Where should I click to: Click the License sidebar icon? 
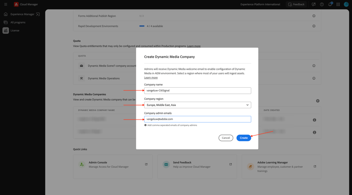point(6,30)
